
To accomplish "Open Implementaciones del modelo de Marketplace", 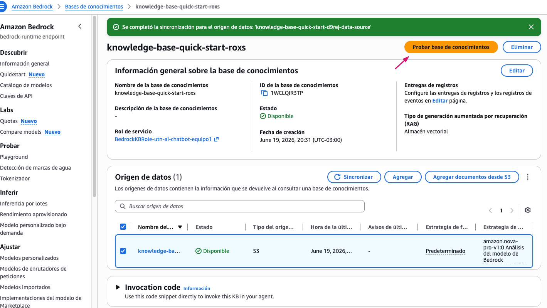I will pyautogui.click(x=41, y=301).
